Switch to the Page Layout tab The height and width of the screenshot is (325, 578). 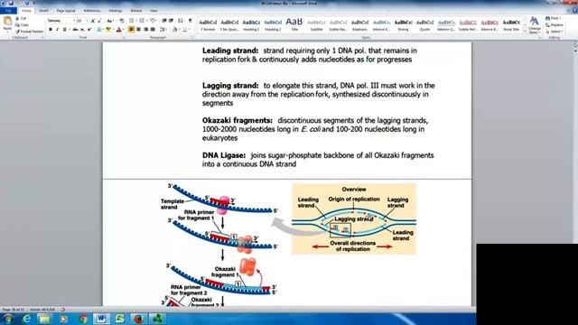[66, 11]
